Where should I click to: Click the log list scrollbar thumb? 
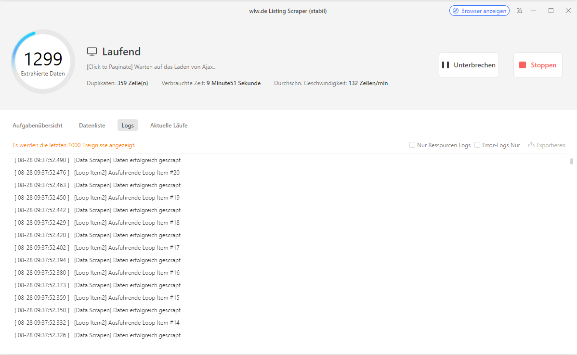coord(572,161)
